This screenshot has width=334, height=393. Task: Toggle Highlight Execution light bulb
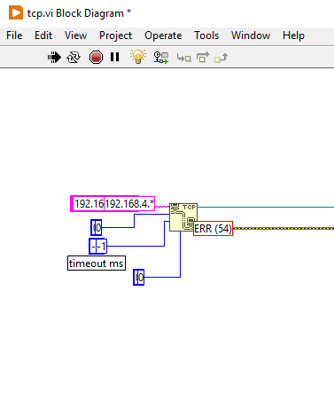(x=138, y=57)
